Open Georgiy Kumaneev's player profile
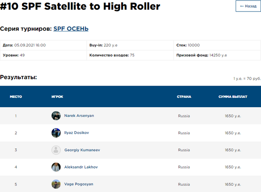 click(82, 150)
